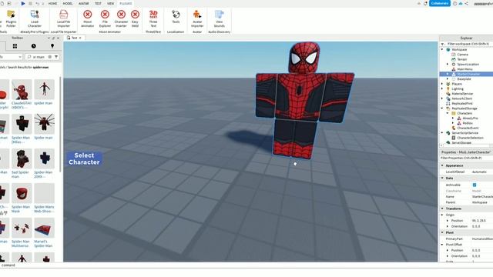Click the Filter Properties field
Viewport: 493px width, 277px height.
point(466,158)
